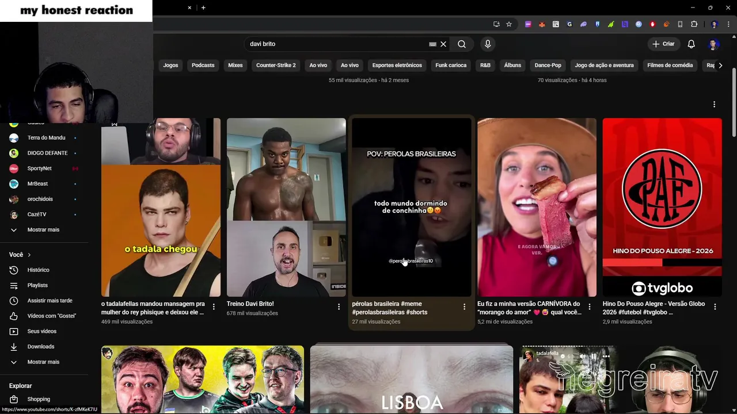
Task: Select the Filmes de comédia chip
Action: coord(670,66)
